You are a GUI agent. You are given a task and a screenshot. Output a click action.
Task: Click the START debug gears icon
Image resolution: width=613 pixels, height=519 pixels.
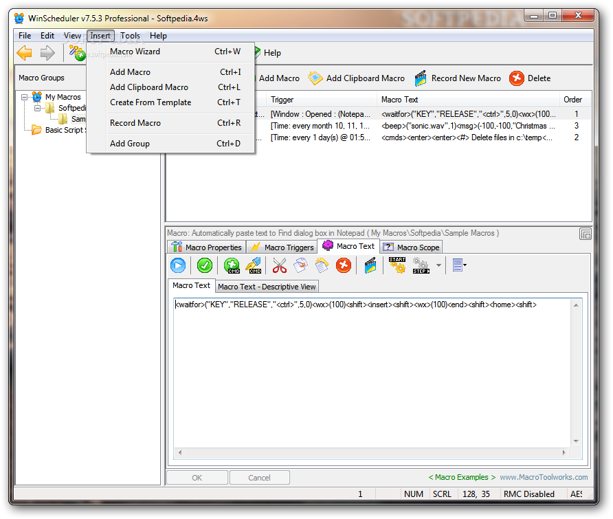(x=398, y=265)
